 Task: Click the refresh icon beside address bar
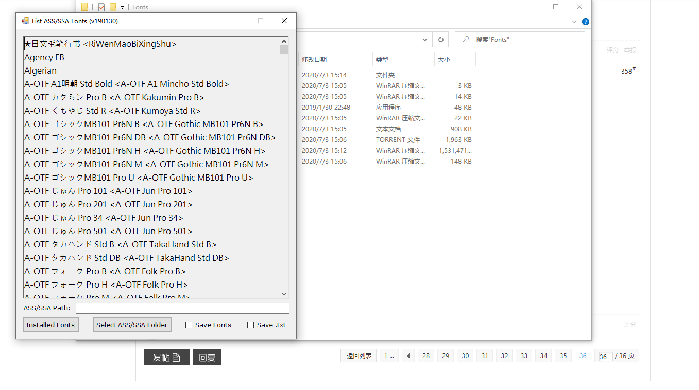tap(440, 39)
